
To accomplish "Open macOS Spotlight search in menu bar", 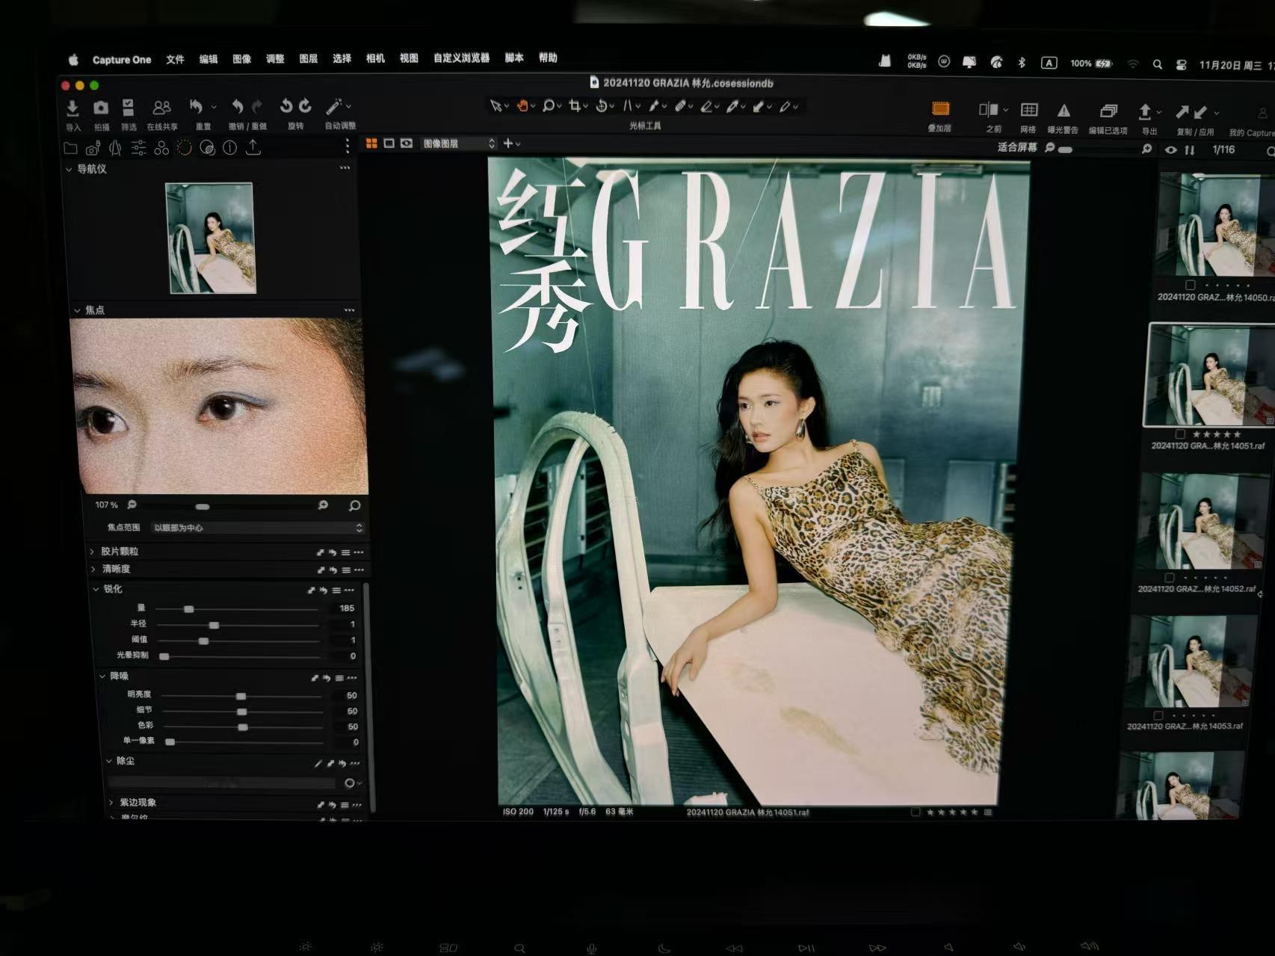I will point(1158,65).
